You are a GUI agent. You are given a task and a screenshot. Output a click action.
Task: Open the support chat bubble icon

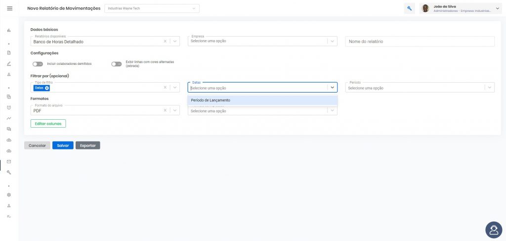[494, 230]
